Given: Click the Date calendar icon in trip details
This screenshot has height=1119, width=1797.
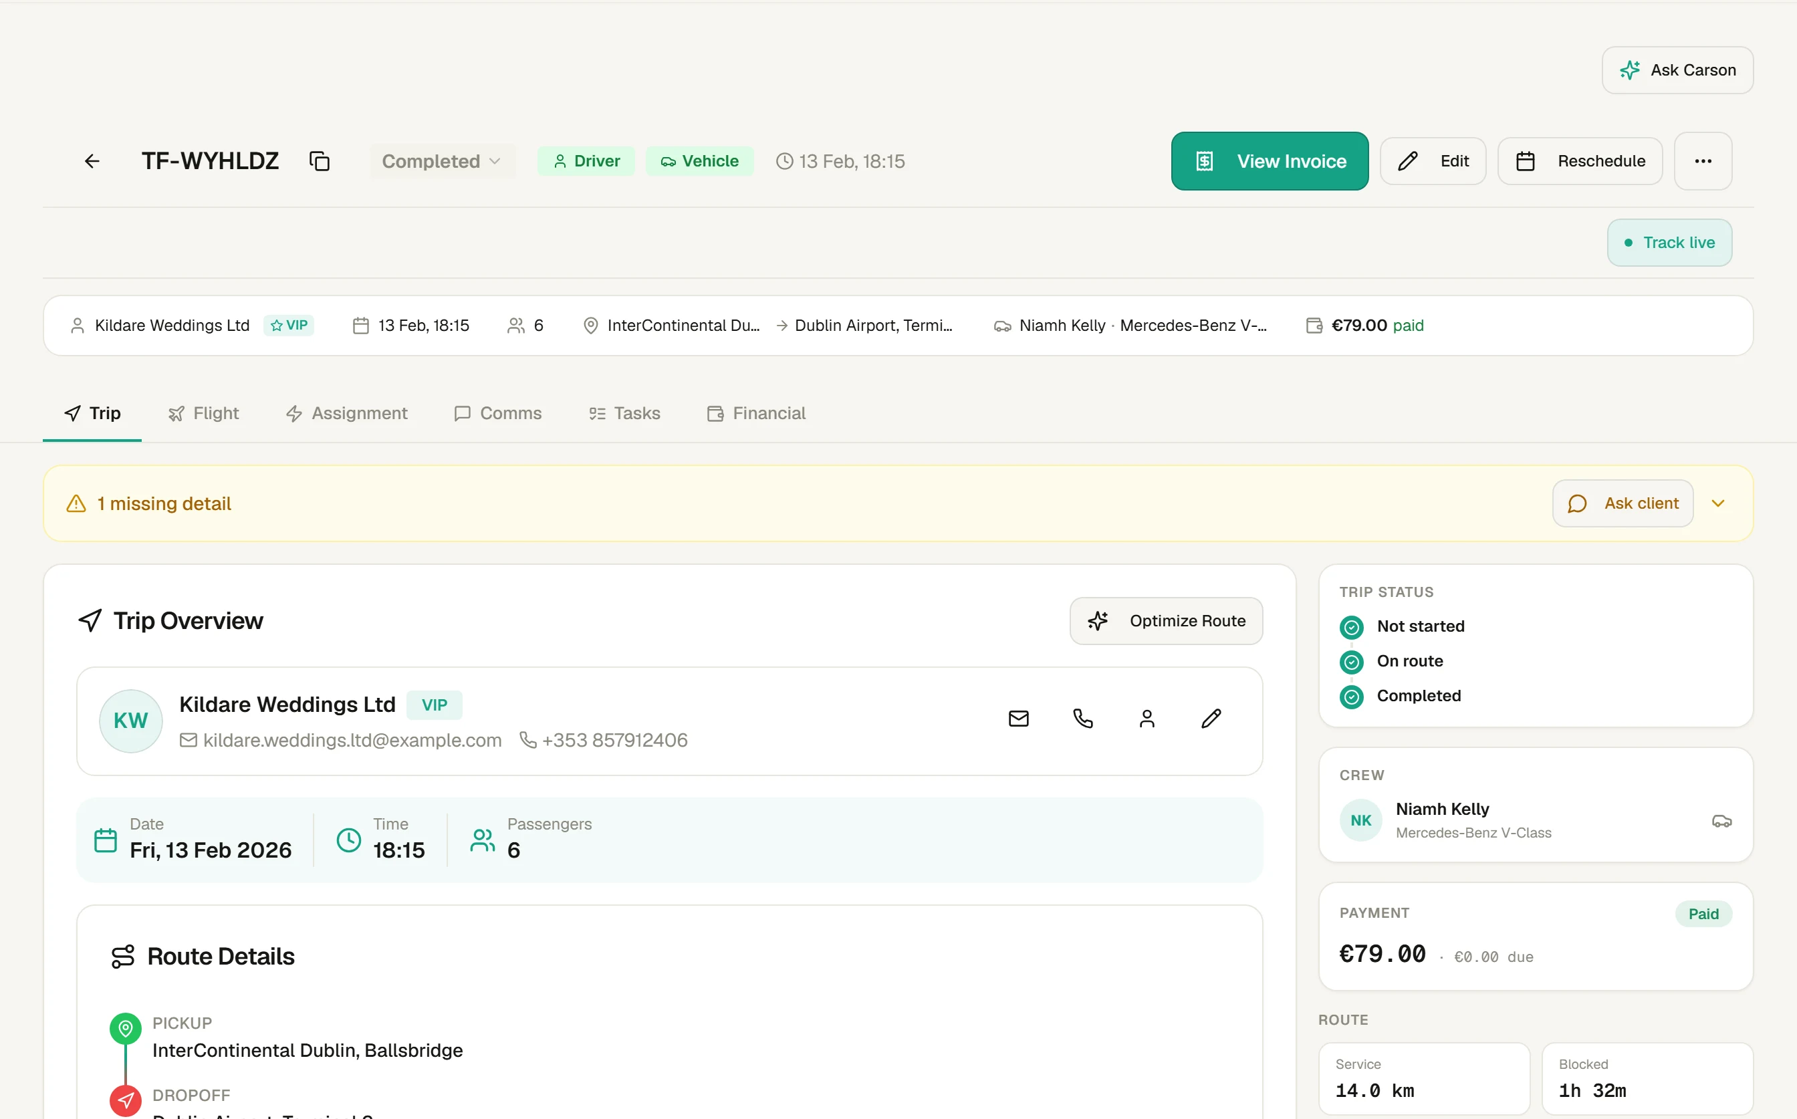Looking at the screenshot, I should [x=105, y=840].
